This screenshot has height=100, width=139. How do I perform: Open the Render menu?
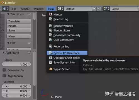[25, 9]
